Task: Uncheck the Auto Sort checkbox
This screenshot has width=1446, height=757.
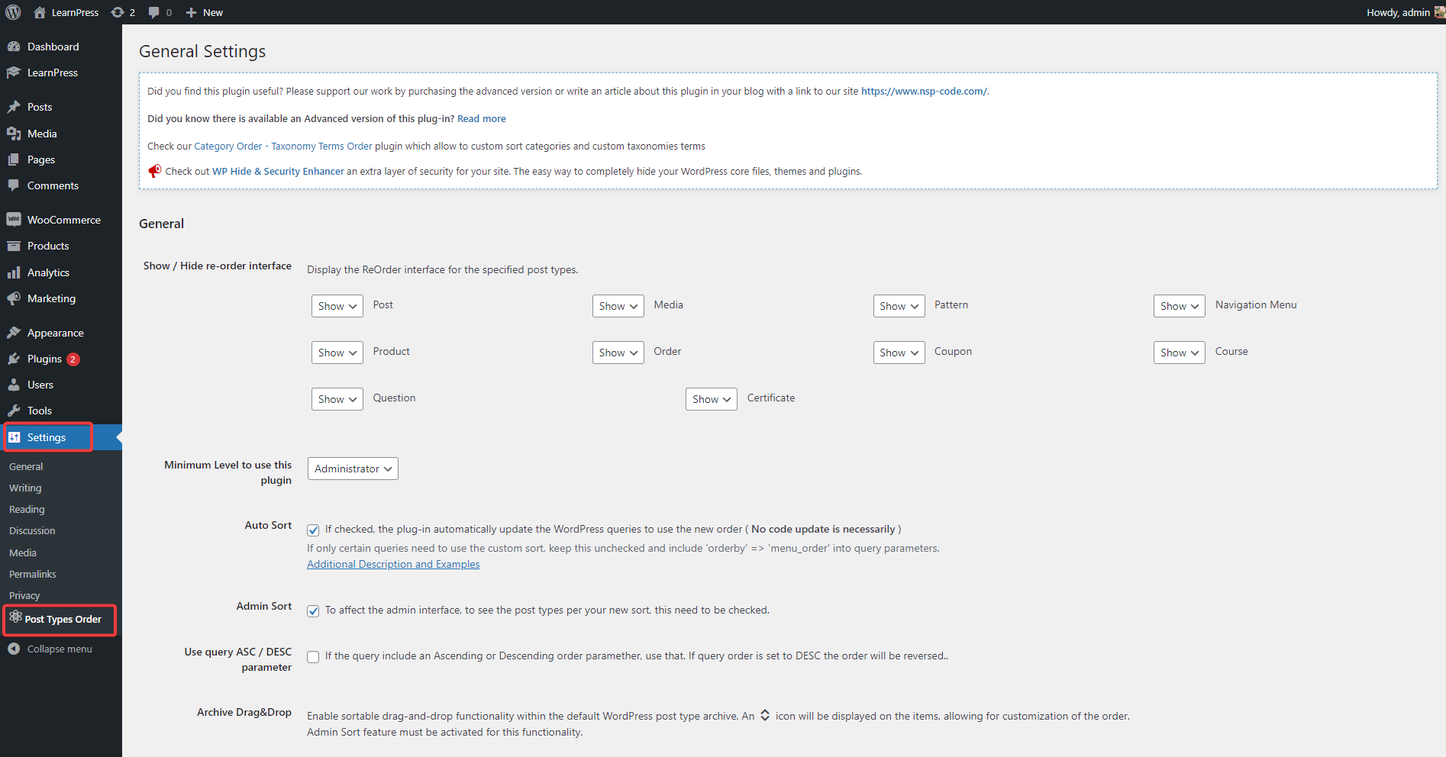Action: click(x=313, y=530)
